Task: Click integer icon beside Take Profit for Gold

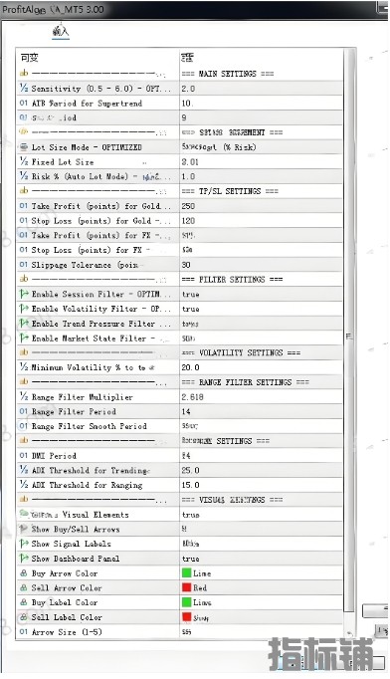Action: pyautogui.click(x=24, y=206)
